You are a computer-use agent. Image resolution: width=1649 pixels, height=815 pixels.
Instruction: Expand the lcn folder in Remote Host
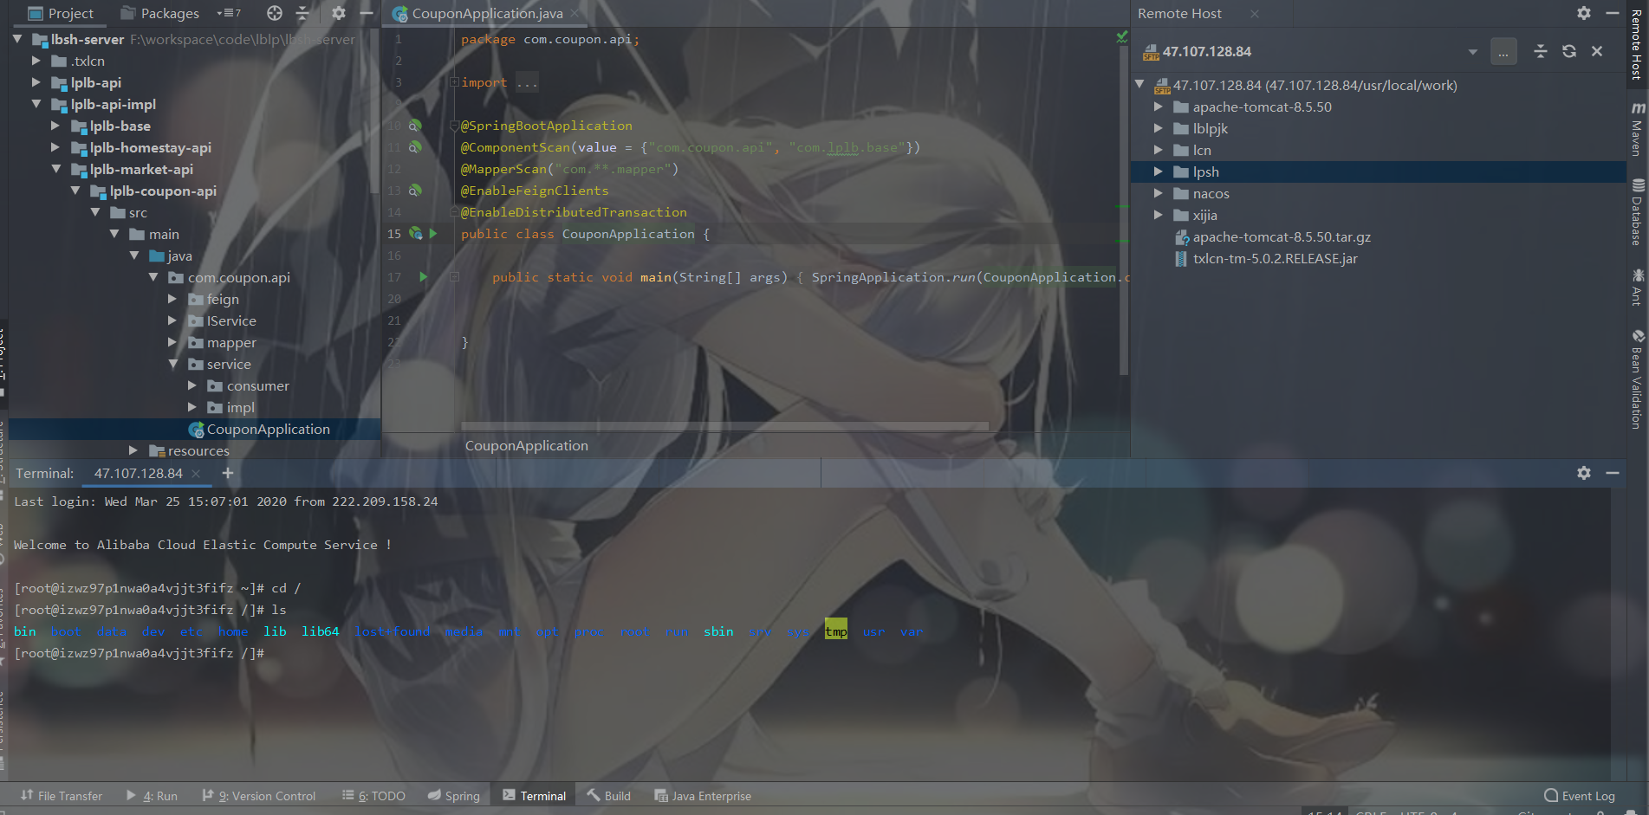point(1159,150)
